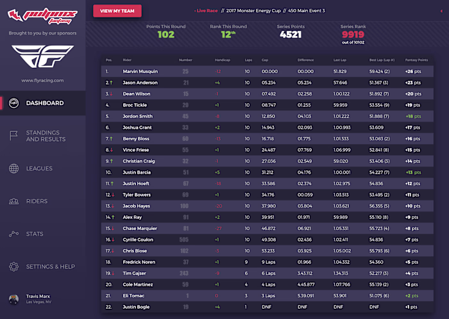Select rider Chris Blose
The width and height of the screenshot is (449, 319).
(x=135, y=250)
